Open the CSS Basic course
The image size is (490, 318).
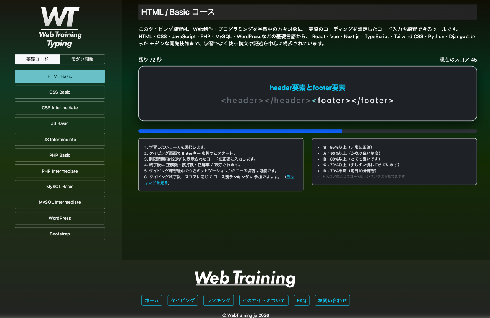[x=60, y=92]
